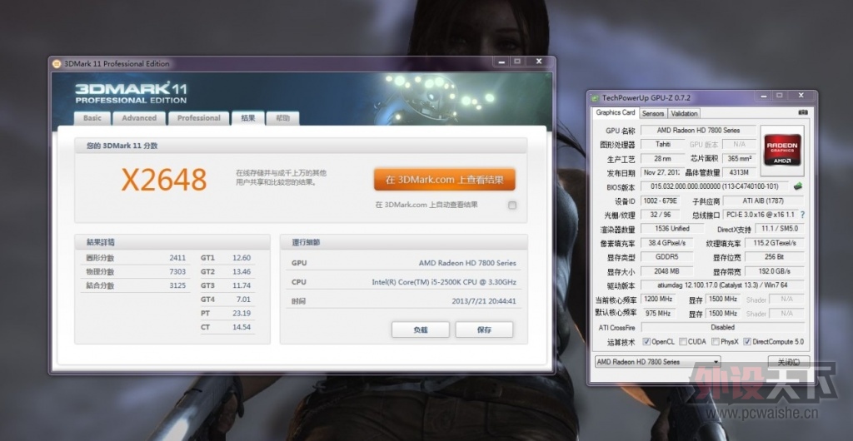Click the 365 mm² die size field
This screenshot has height=441, width=853.
740,159
